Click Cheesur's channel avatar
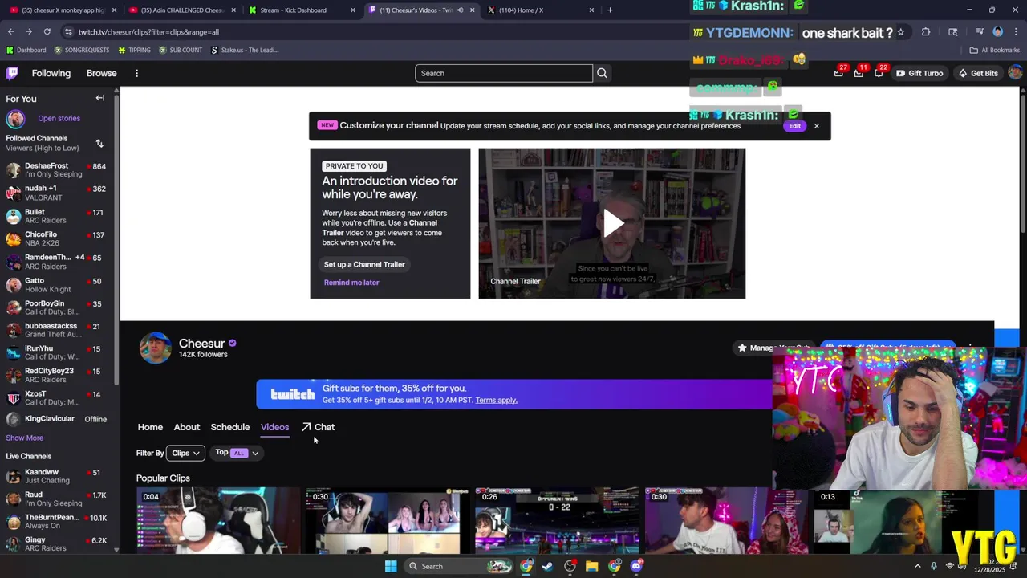The height and width of the screenshot is (578, 1027). click(x=155, y=348)
